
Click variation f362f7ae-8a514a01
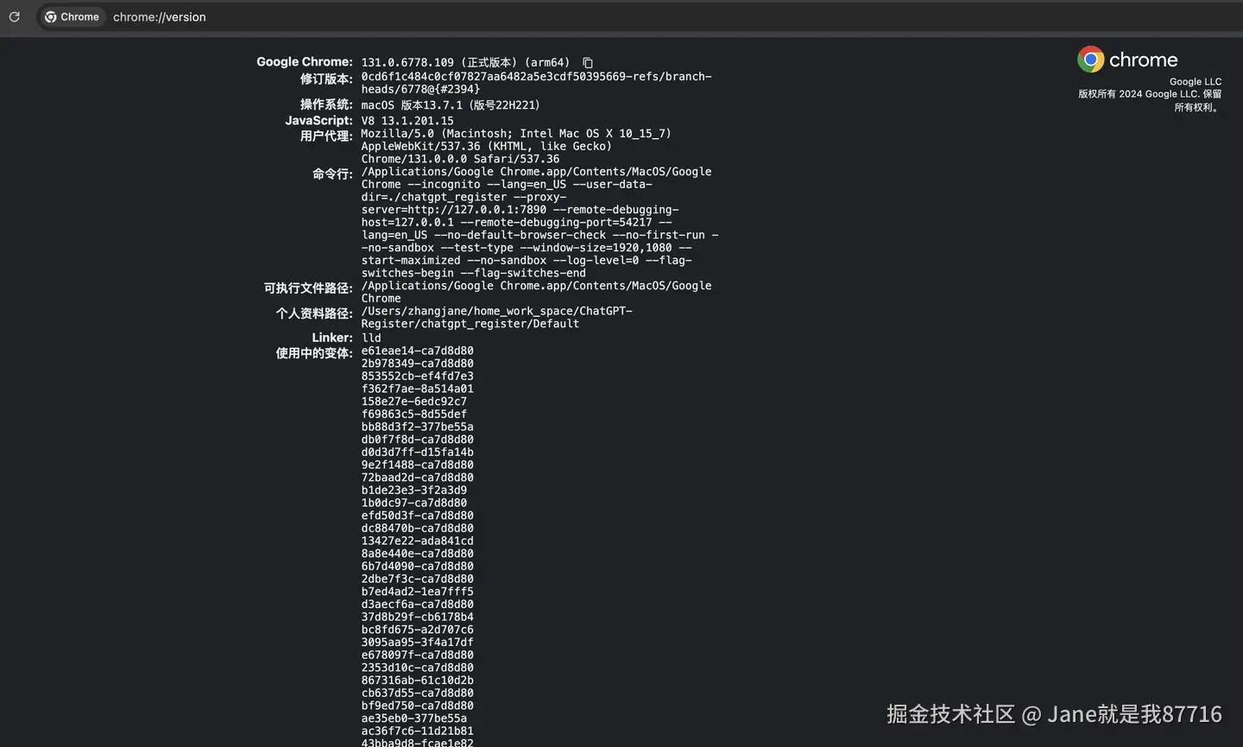(x=417, y=389)
